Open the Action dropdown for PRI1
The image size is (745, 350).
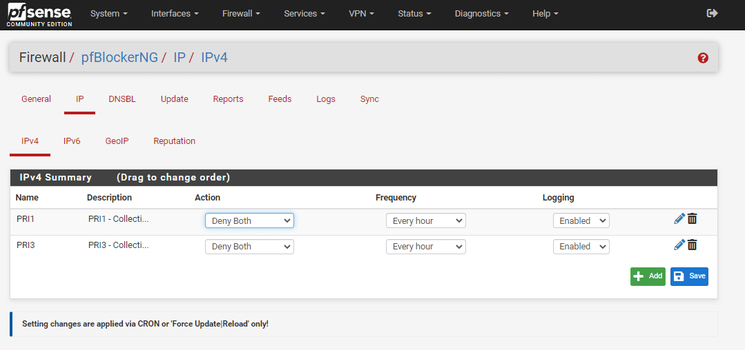coord(249,220)
